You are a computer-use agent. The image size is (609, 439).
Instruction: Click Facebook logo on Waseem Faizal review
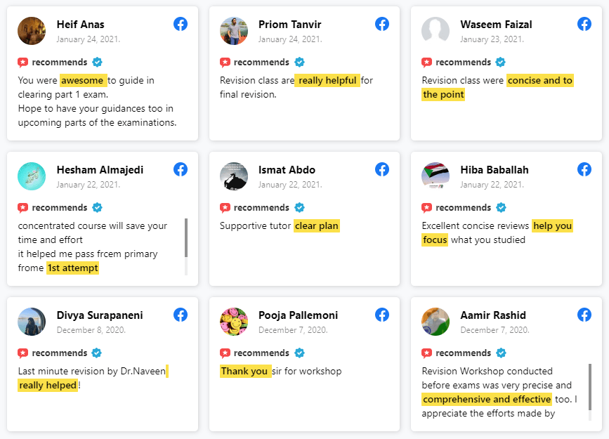pos(584,24)
